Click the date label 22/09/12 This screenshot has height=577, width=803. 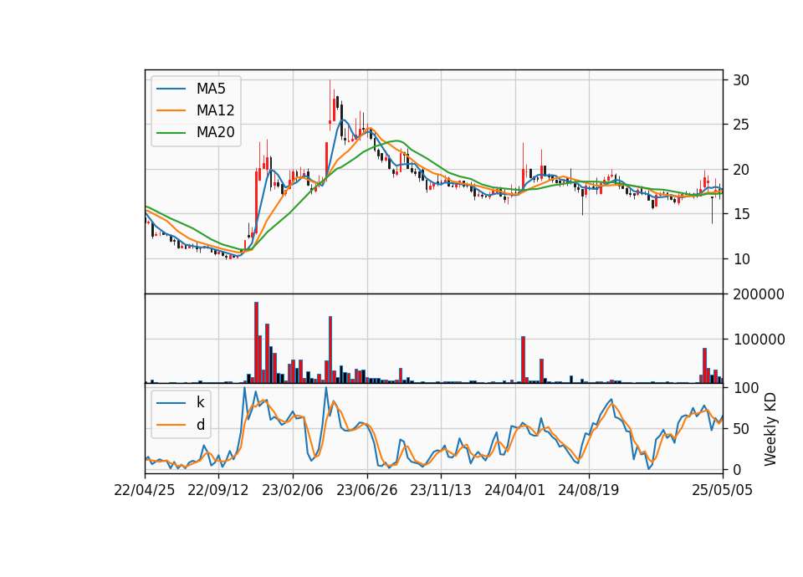(218, 491)
